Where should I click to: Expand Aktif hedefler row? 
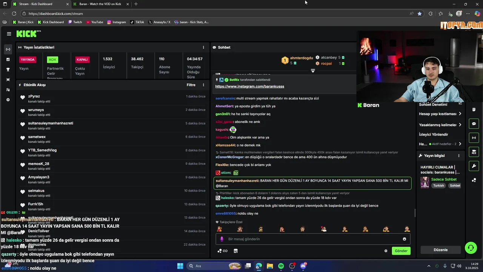(440, 144)
